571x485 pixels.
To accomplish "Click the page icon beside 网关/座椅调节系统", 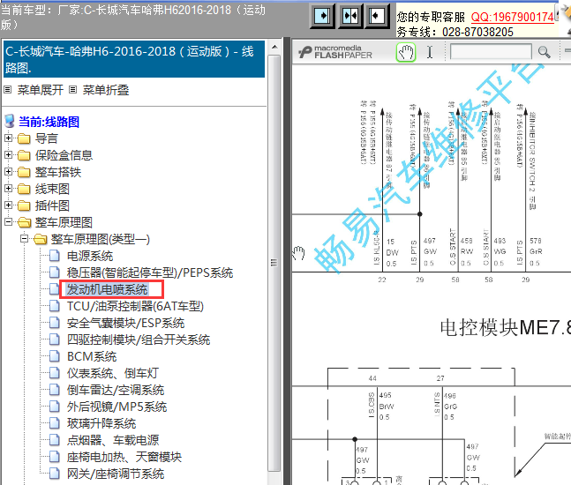I will click(55, 474).
